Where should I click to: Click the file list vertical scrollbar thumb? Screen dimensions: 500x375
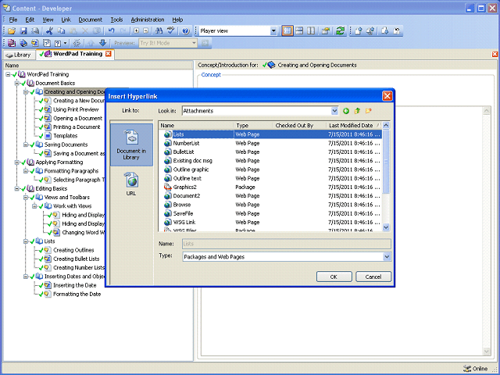coord(386,161)
